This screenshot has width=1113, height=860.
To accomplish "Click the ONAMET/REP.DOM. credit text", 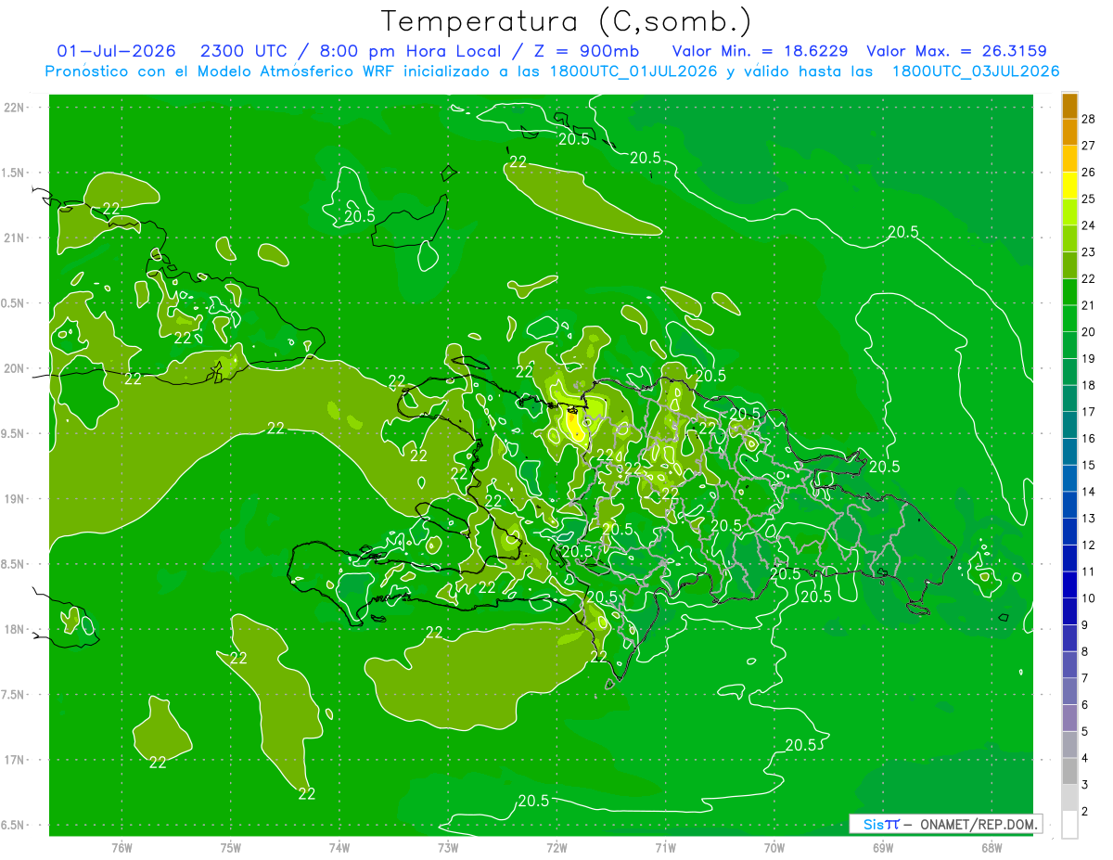I will tap(979, 824).
